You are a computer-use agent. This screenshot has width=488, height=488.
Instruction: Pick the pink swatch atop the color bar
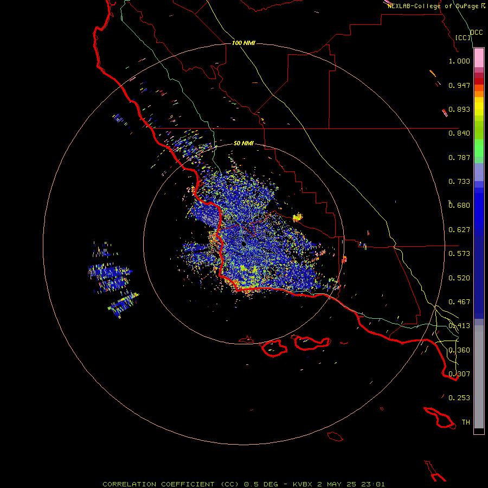tap(479, 58)
